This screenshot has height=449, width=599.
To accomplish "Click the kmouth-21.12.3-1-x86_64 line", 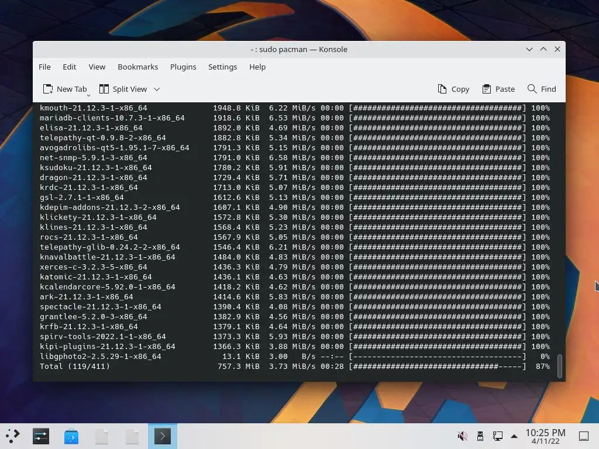I will [x=295, y=108].
